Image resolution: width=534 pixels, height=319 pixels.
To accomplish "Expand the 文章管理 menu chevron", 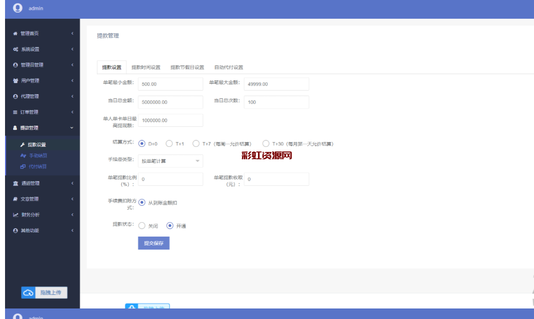I will pos(72,199).
